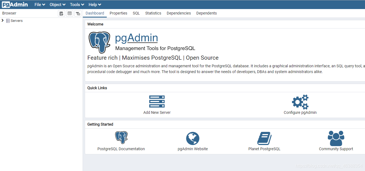
Task: Click the Add New Server icon
Action: pos(157,102)
